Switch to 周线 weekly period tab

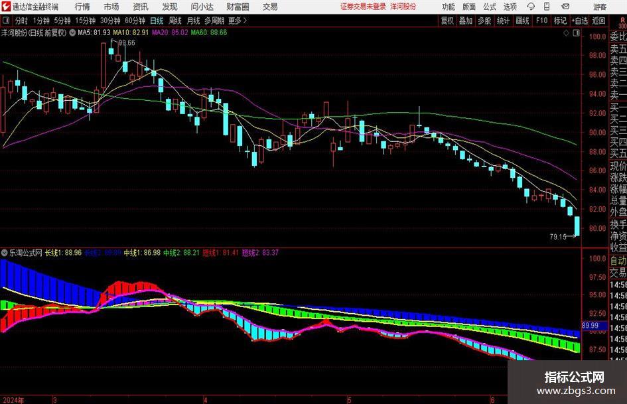[174, 21]
